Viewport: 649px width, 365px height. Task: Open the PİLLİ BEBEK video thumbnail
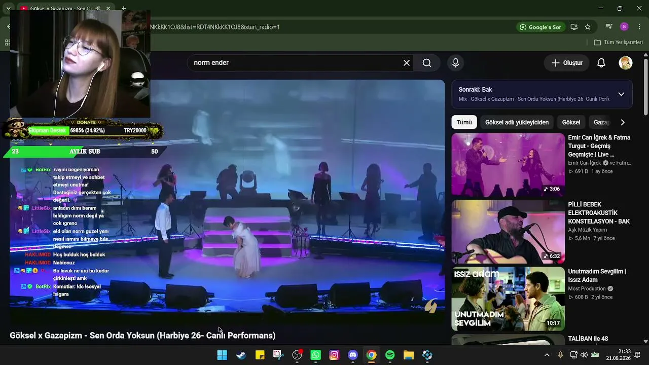[508, 232]
